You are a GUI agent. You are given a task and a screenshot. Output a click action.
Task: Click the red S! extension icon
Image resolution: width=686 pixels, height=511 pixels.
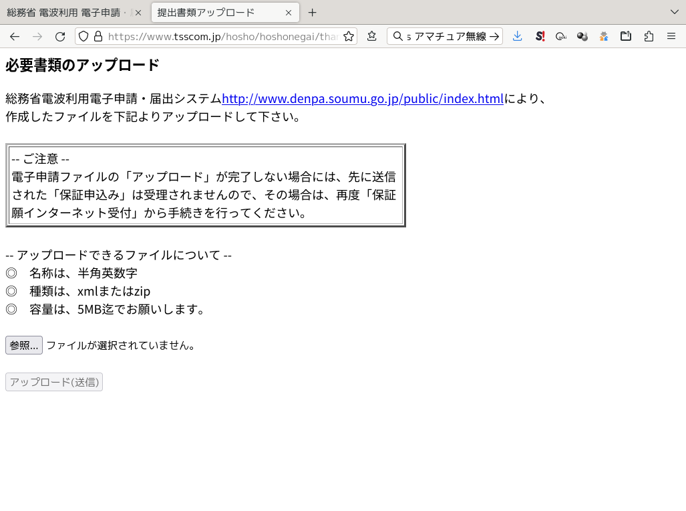coord(540,37)
